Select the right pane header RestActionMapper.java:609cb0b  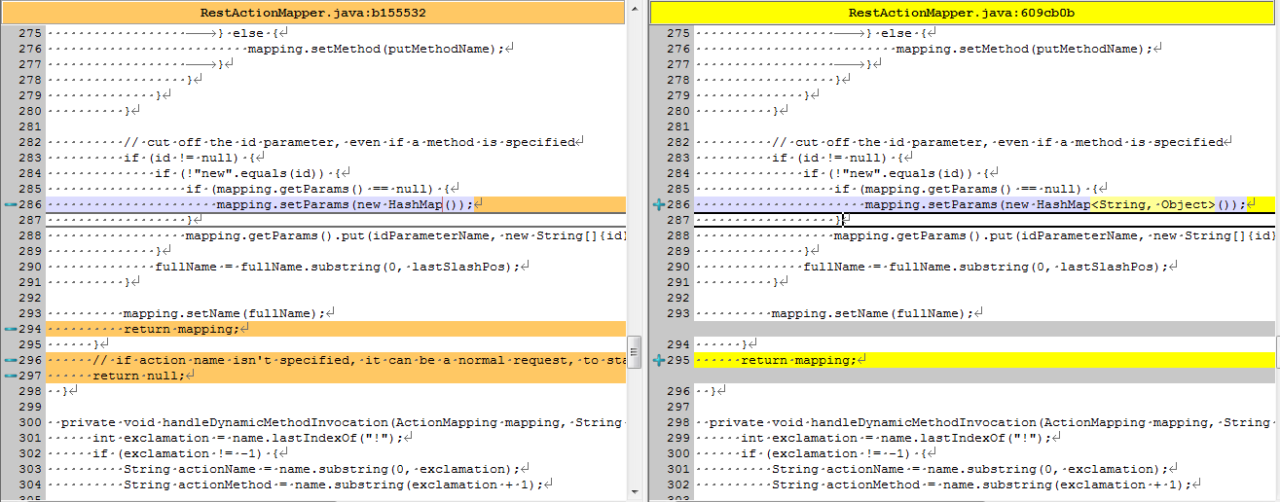[962, 13]
